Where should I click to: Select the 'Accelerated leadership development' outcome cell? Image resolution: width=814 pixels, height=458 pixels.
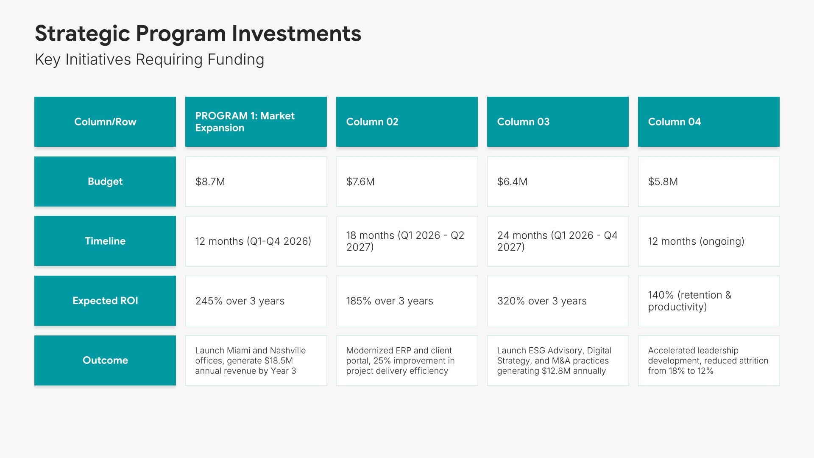tap(708, 360)
